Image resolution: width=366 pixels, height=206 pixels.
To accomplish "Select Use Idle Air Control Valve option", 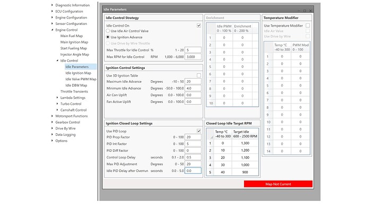I will (108, 31).
